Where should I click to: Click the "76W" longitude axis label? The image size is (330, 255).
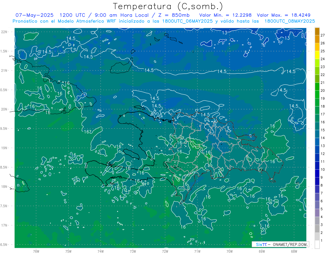click(x=36, y=251)
